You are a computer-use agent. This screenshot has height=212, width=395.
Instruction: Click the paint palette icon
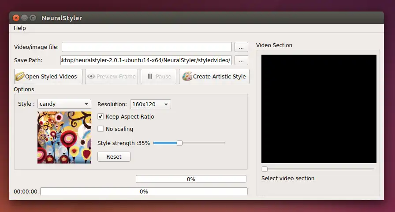click(x=187, y=76)
